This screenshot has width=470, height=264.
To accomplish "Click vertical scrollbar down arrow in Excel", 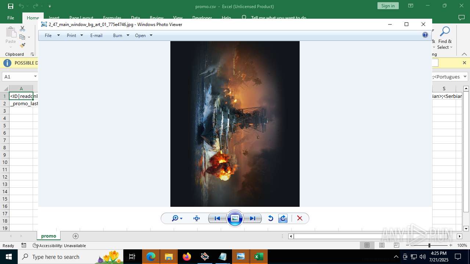I will coord(466,228).
